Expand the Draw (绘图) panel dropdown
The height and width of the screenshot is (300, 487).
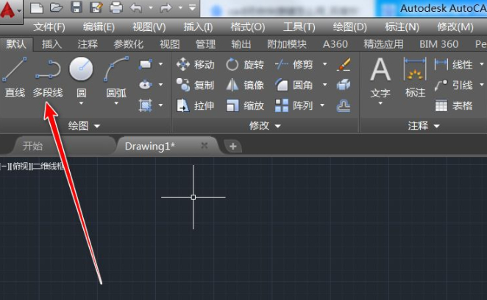click(84, 126)
